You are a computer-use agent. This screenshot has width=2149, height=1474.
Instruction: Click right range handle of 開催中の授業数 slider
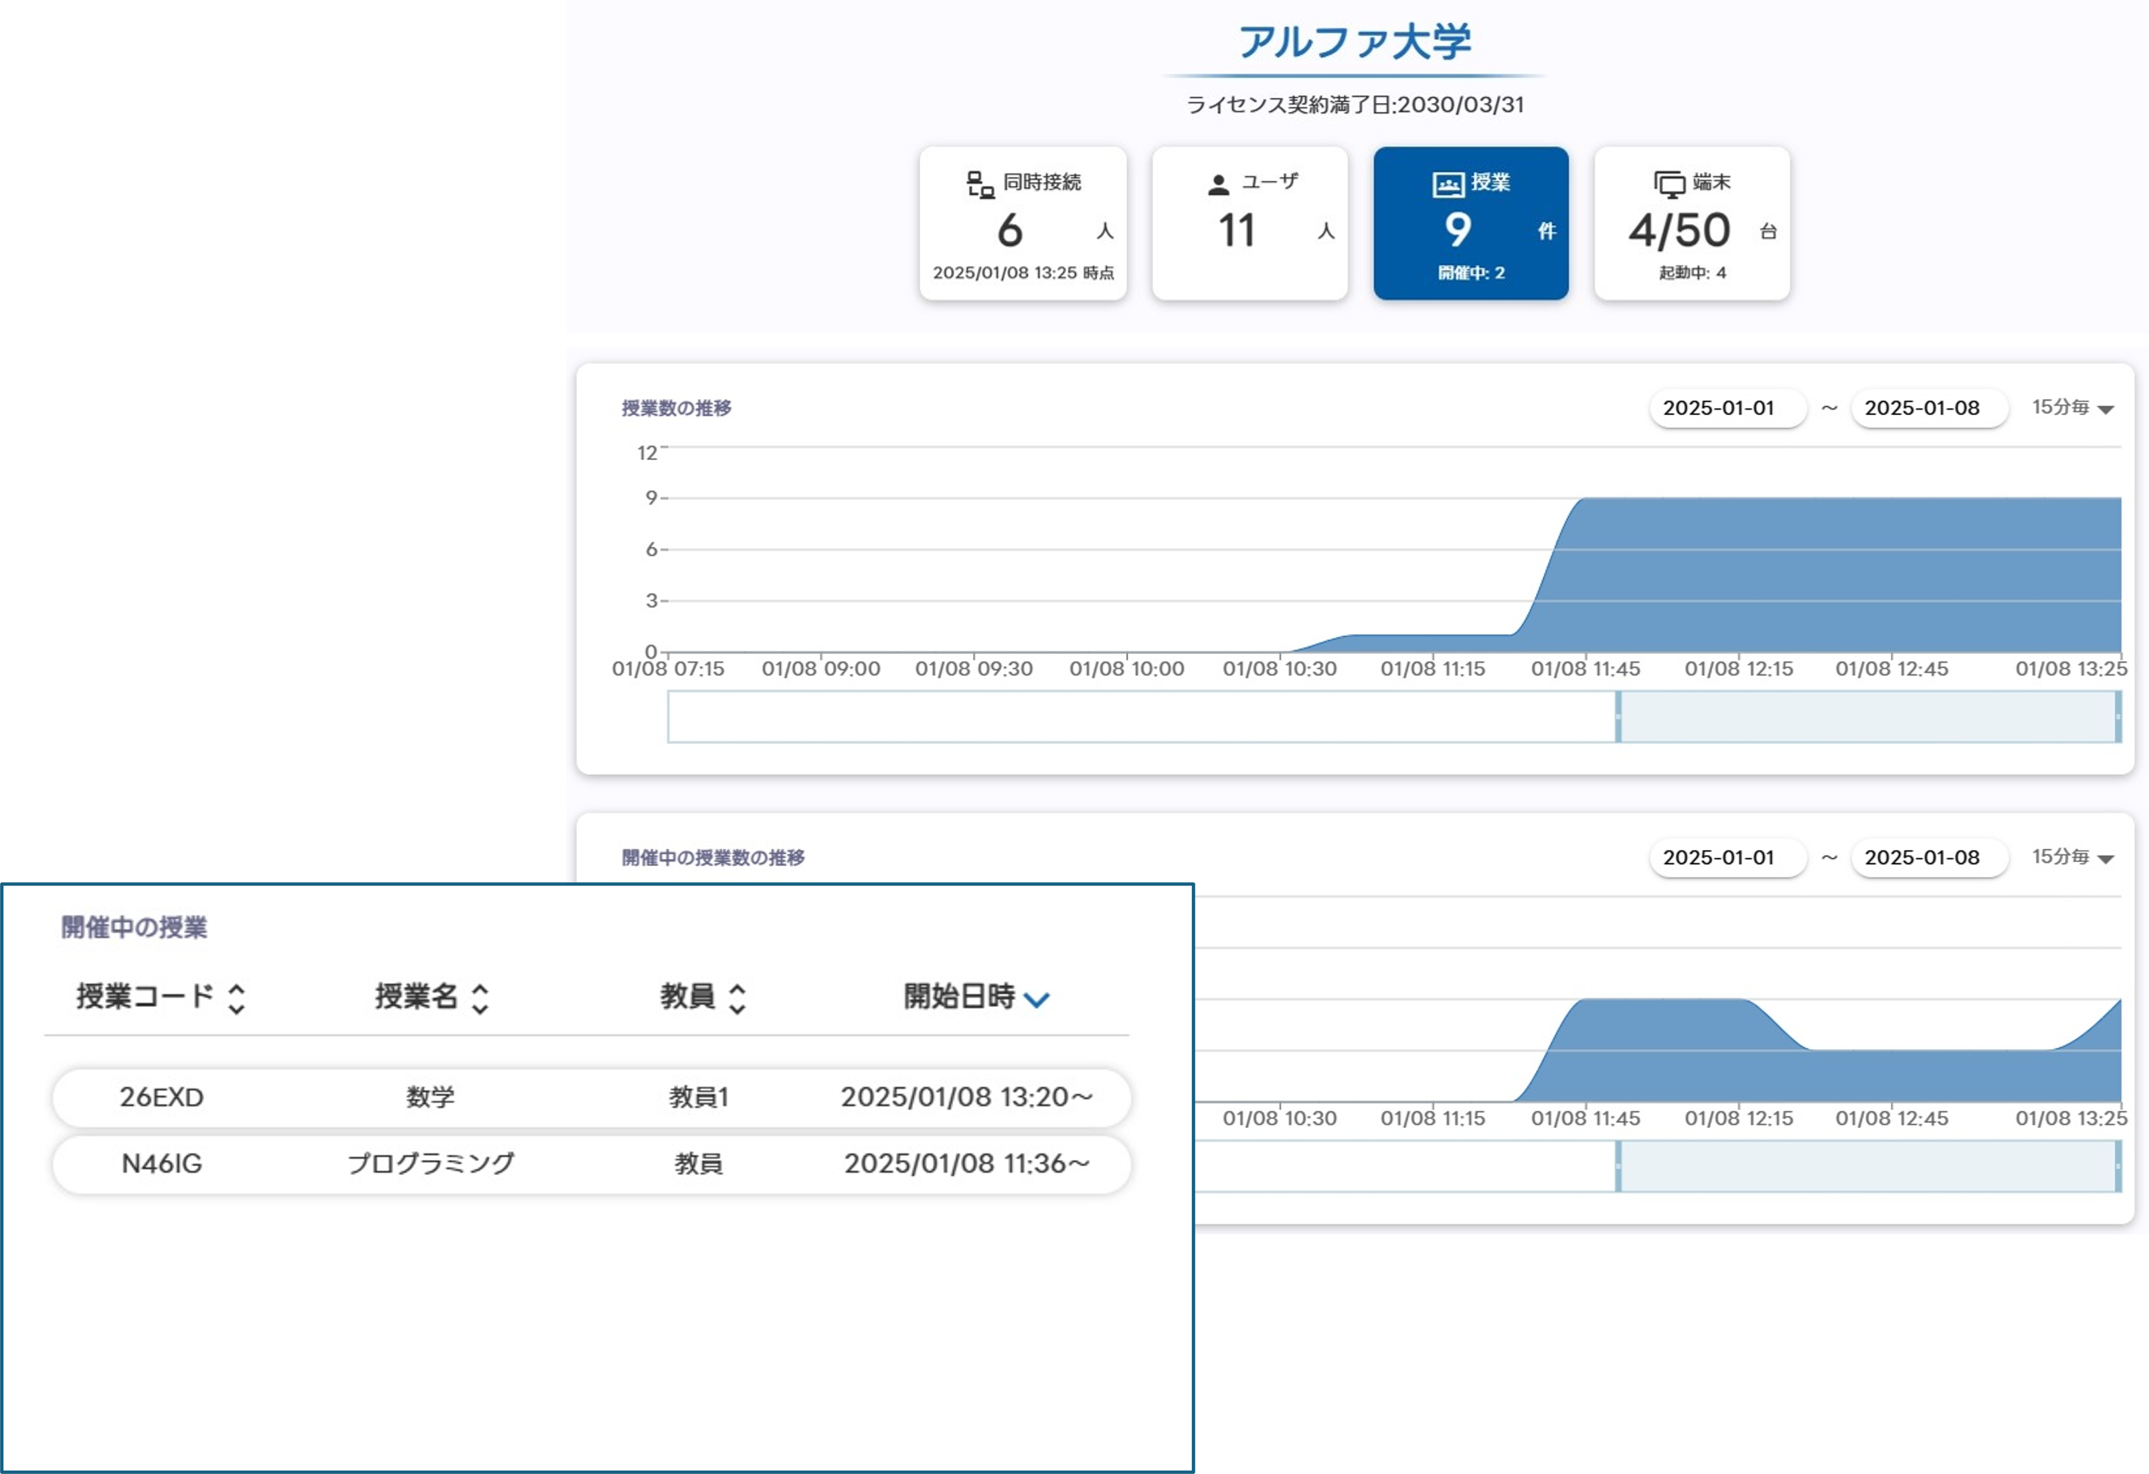(x=2118, y=1166)
